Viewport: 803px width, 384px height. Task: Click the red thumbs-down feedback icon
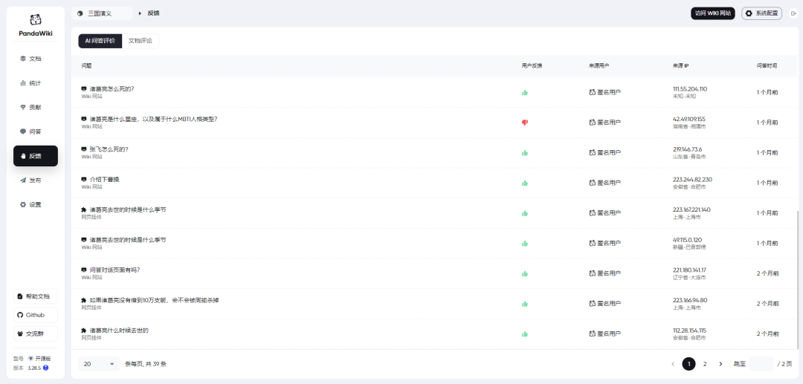tap(524, 123)
